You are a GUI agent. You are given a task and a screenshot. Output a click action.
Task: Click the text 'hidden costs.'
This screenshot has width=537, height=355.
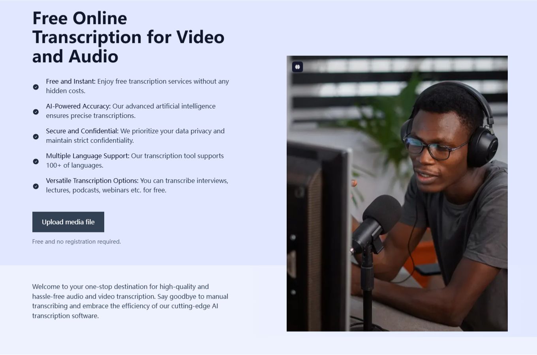tap(66, 91)
